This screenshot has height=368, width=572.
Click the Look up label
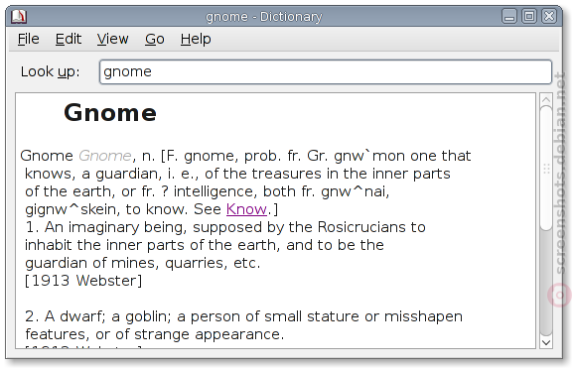point(50,71)
